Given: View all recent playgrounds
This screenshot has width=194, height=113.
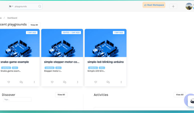Looking at the screenshot, I should click(x=34, y=25).
